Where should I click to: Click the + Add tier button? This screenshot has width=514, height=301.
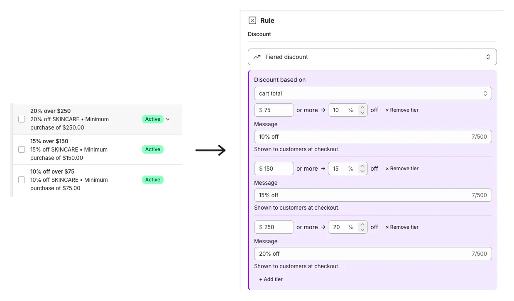click(271, 279)
